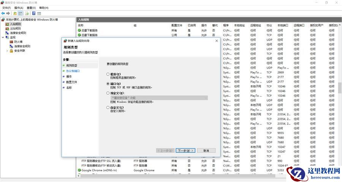The image size is (342, 182).
Task: Expand the 安全关联 tree node
Action: pos(7,51)
